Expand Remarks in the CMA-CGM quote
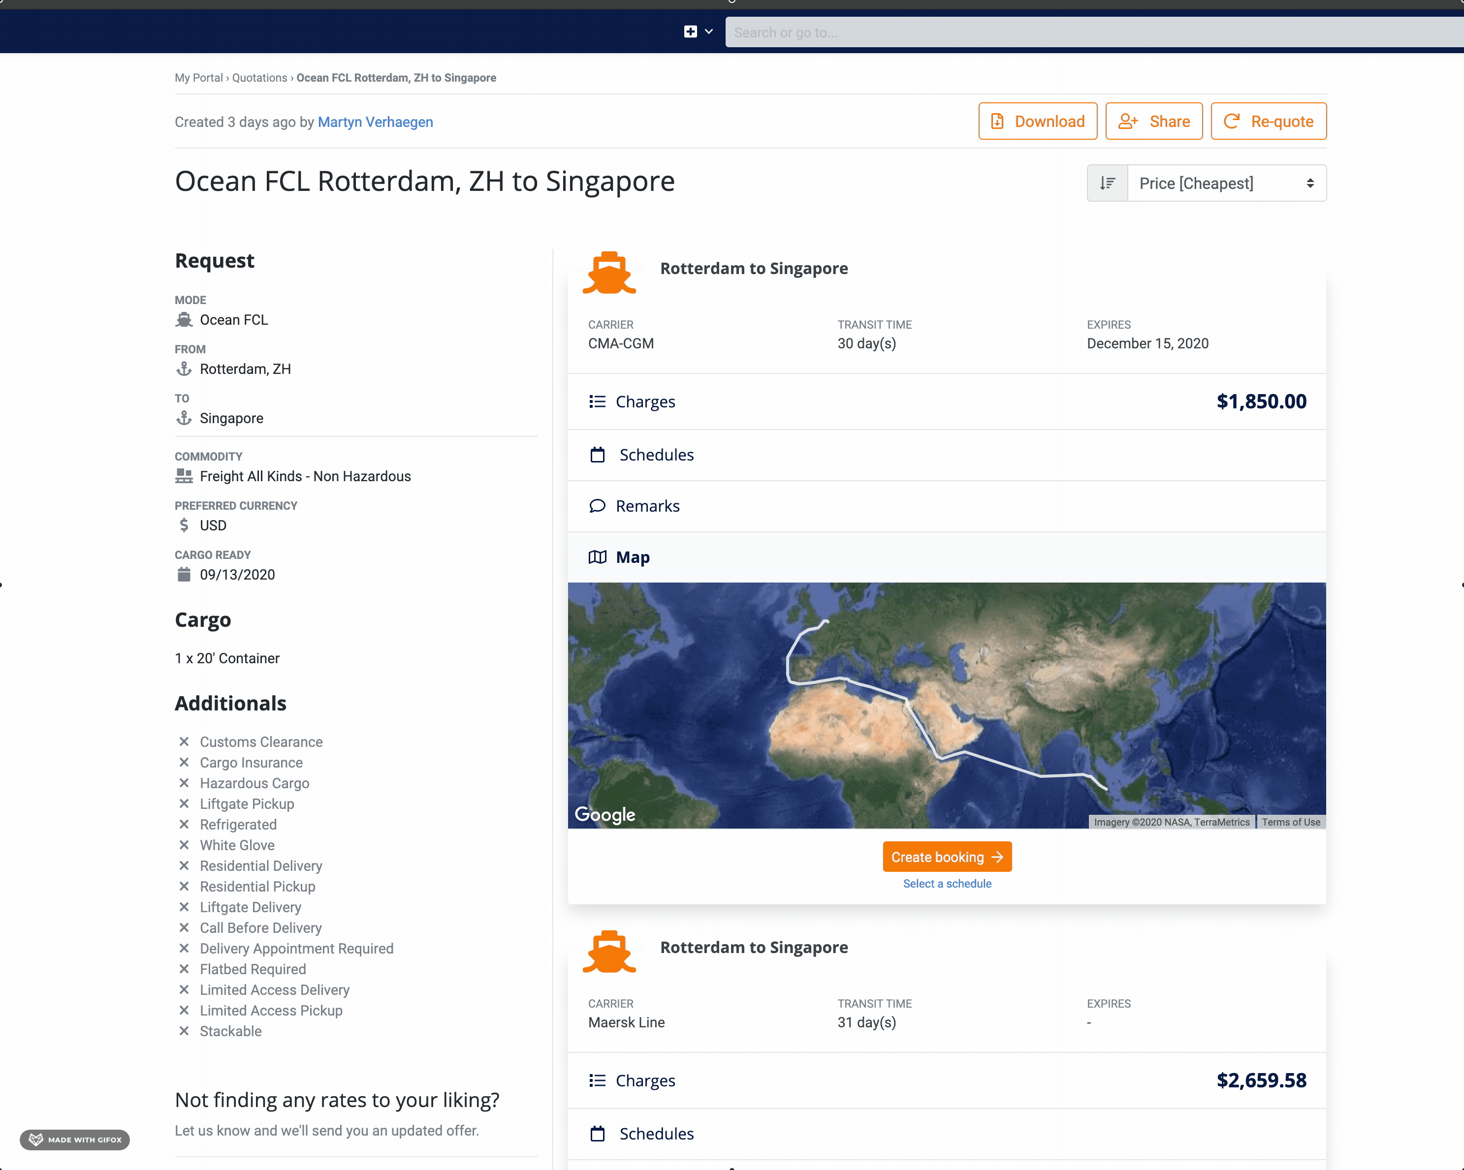The width and height of the screenshot is (1464, 1170). [x=947, y=506]
